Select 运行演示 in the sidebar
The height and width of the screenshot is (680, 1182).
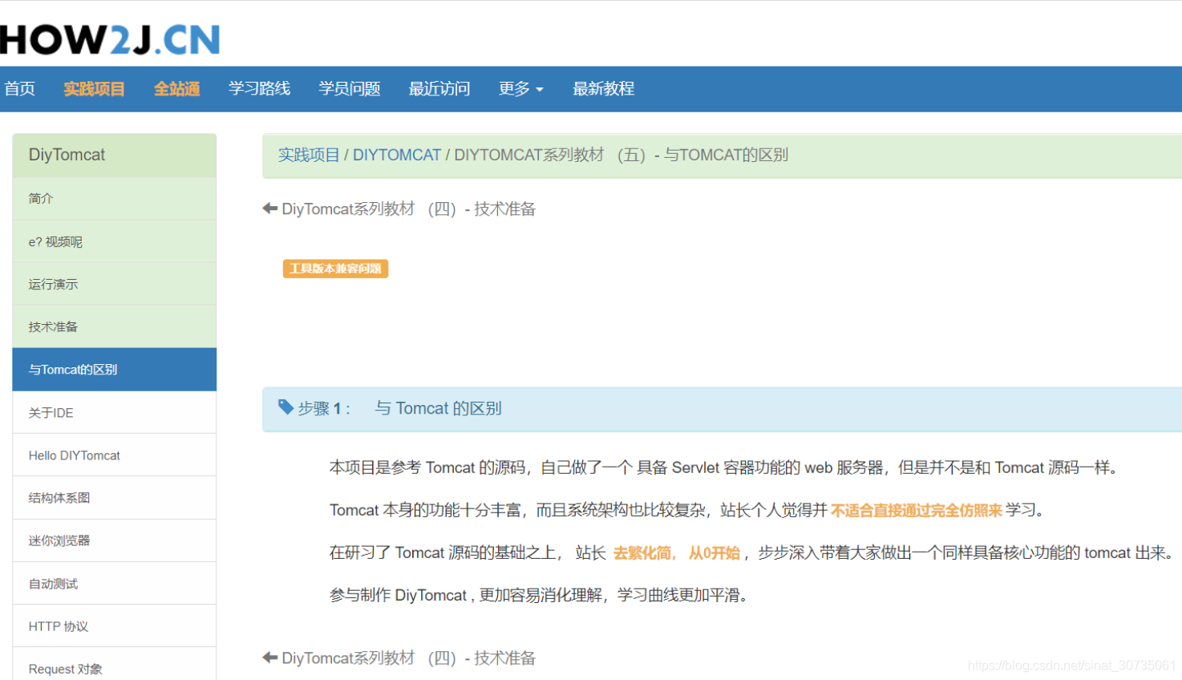tap(115, 284)
